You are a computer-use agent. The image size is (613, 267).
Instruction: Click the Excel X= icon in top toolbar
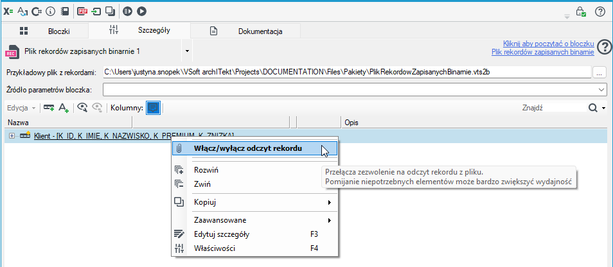click(x=8, y=12)
